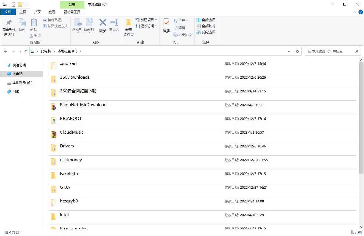
Task: Open Properties via the checkmark icon
Action: 166,23
